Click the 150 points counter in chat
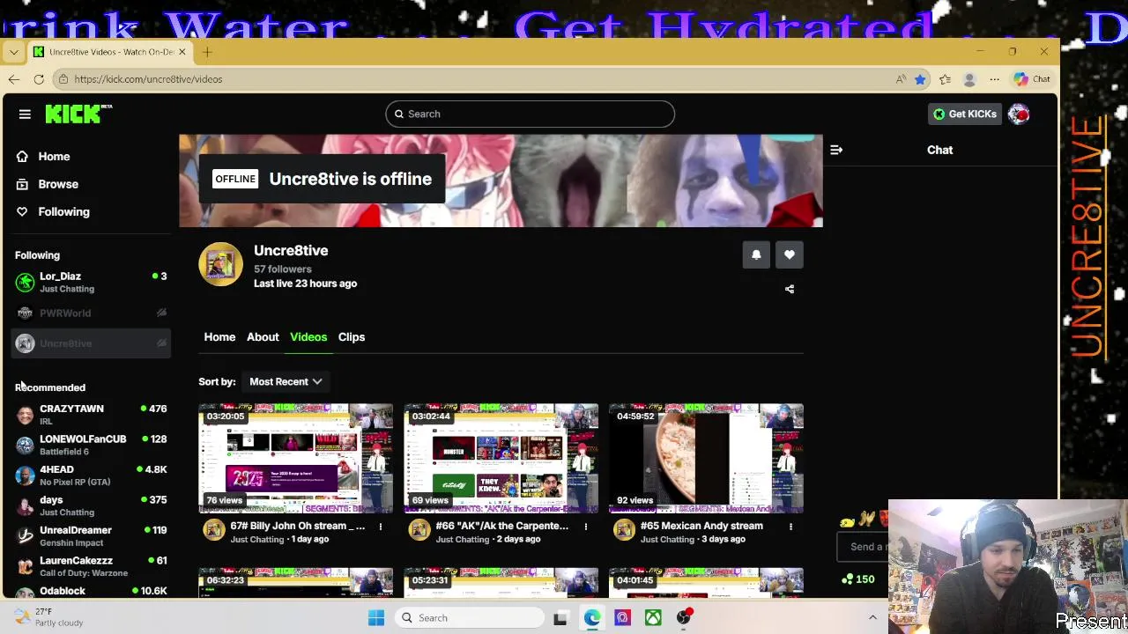1128x634 pixels. [858, 579]
